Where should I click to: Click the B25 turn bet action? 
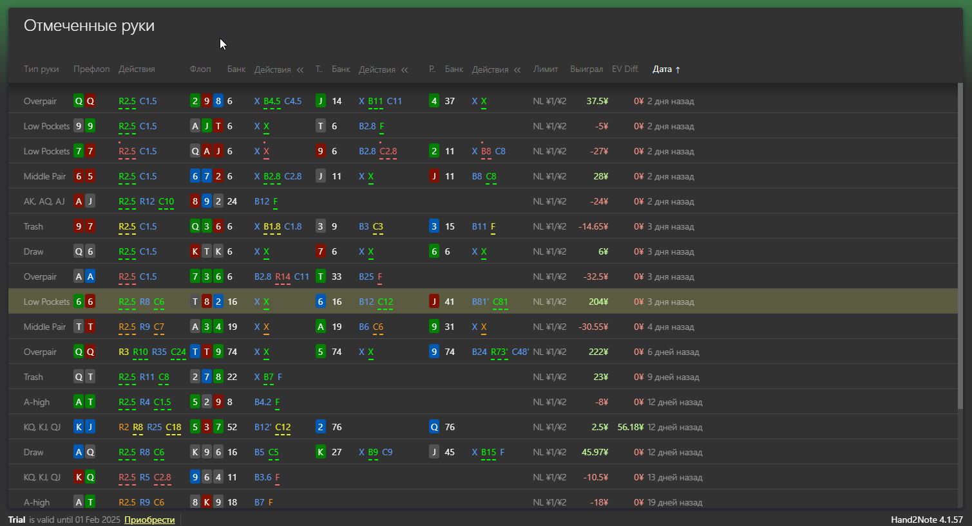(366, 277)
